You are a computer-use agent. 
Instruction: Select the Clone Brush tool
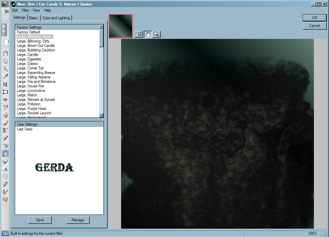[5, 115]
